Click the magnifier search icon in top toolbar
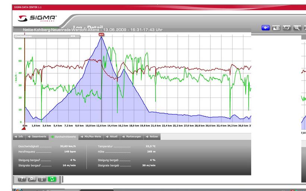This screenshot has height=191, width=306. coord(297,28)
